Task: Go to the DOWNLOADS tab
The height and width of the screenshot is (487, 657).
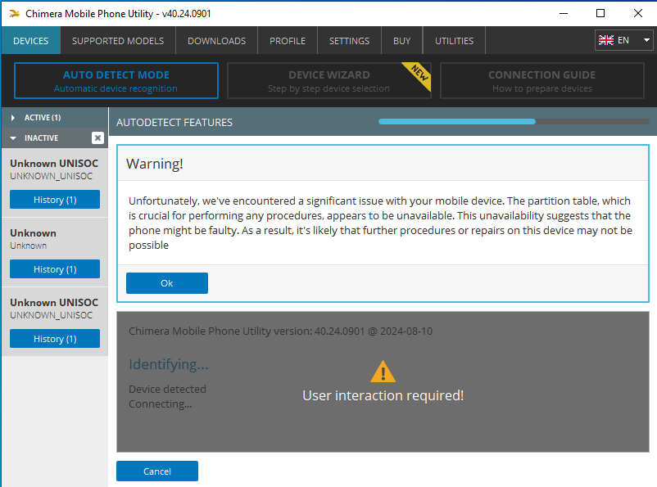Action: [x=216, y=41]
